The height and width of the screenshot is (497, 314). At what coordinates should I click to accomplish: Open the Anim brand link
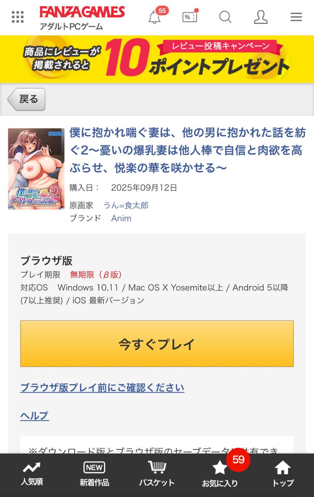coord(121,218)
